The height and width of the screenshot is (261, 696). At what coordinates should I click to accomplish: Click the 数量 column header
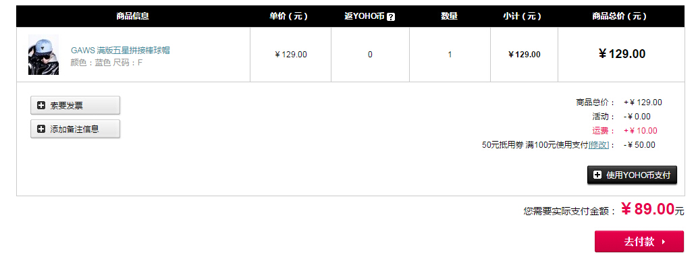pyautogui.click(x=449, y=16)
